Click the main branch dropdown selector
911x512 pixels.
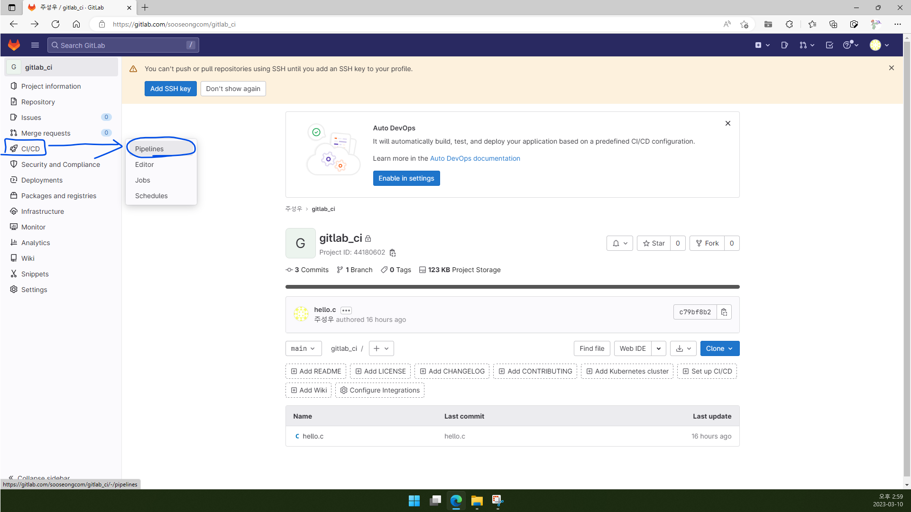(303, 348)
